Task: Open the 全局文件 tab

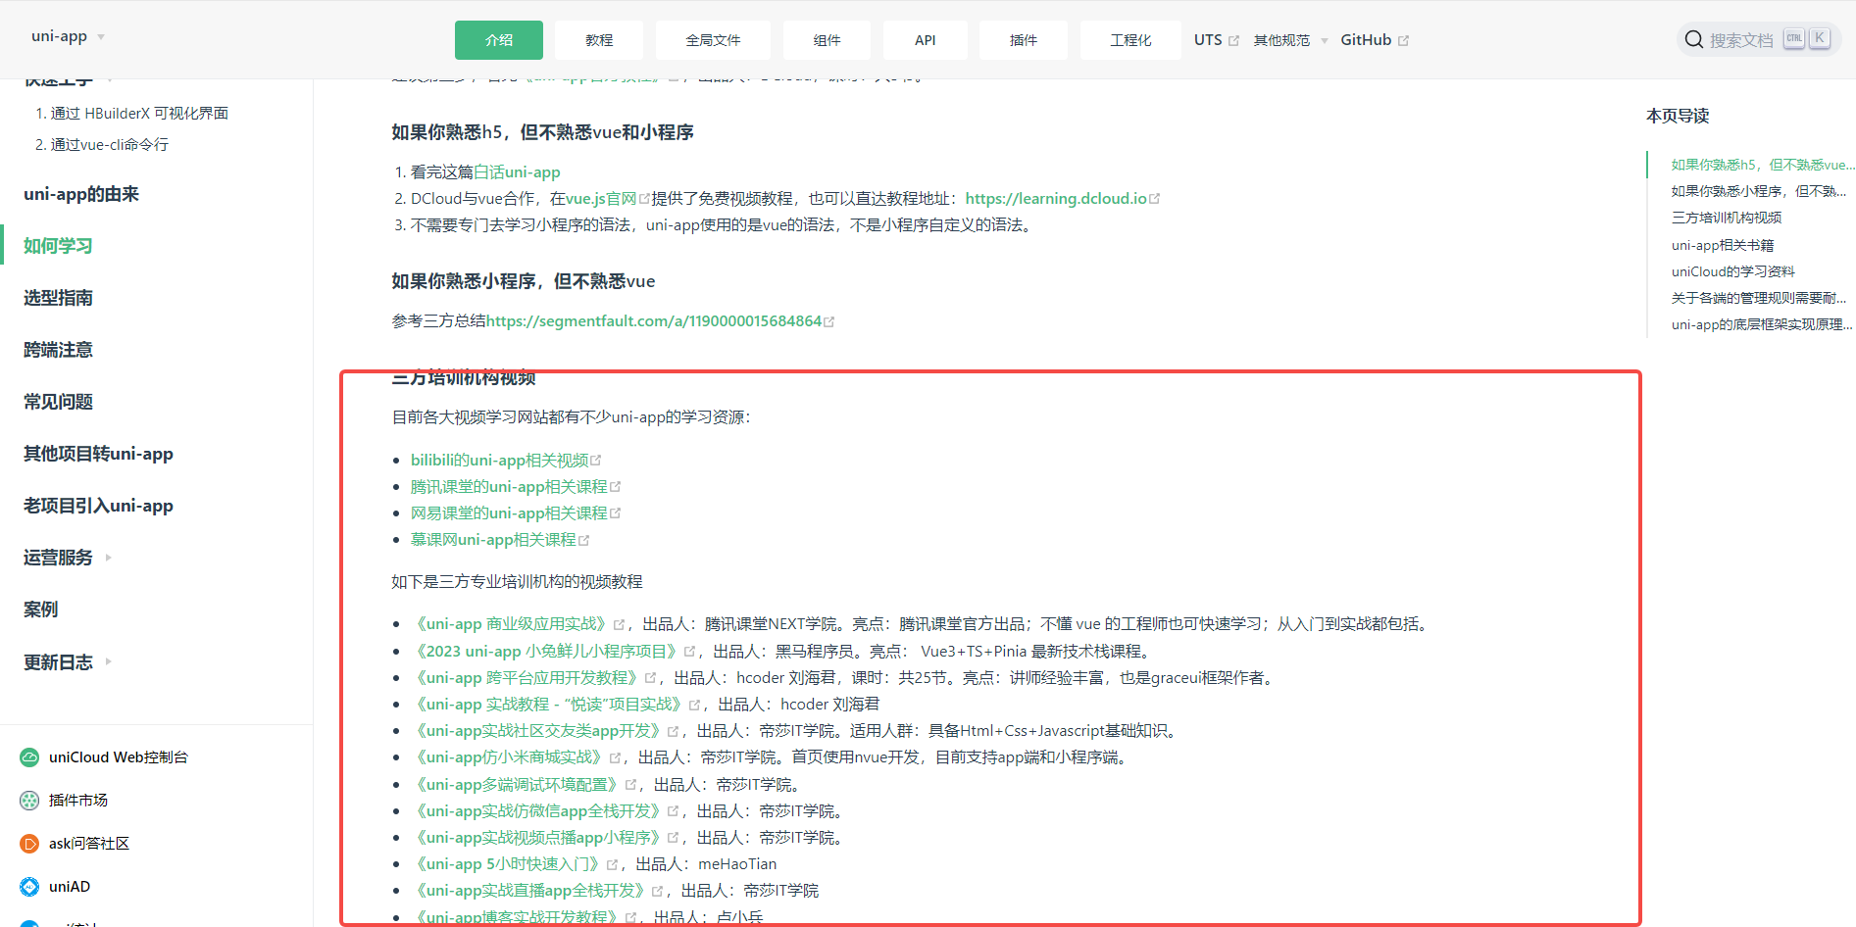Action: pos(713,40)
